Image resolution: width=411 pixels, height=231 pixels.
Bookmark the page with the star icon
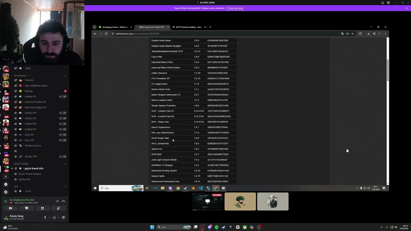click(353, 34)
